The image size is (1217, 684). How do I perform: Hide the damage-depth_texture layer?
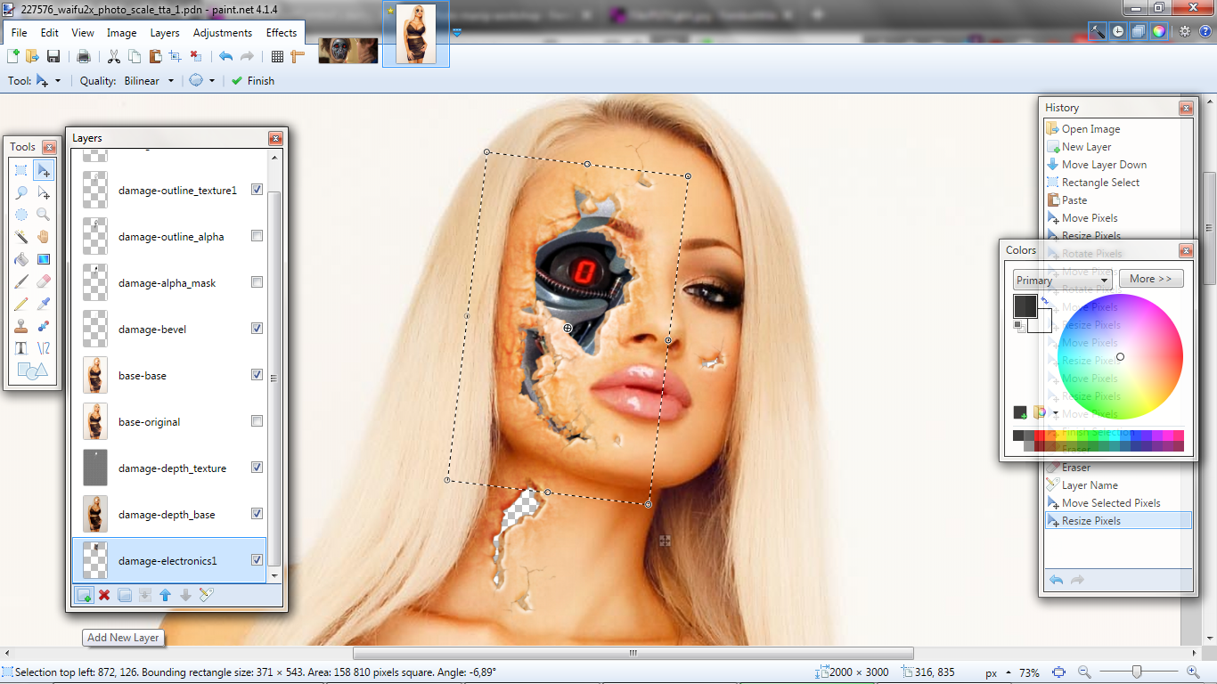coord(257,468)
